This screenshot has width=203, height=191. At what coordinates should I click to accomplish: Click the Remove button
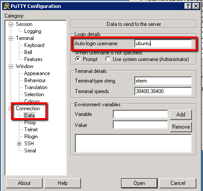point(181,127)
